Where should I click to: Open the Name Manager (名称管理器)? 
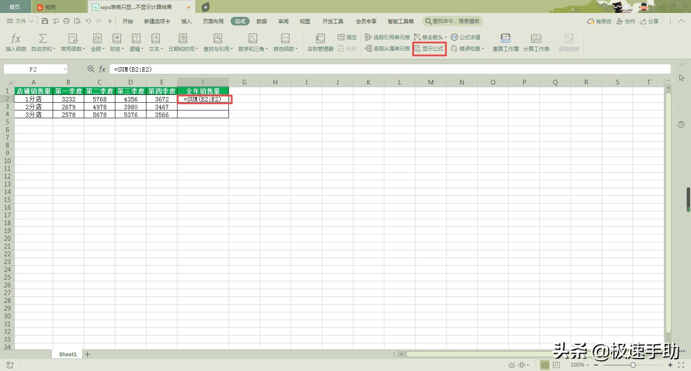point(320,43)
